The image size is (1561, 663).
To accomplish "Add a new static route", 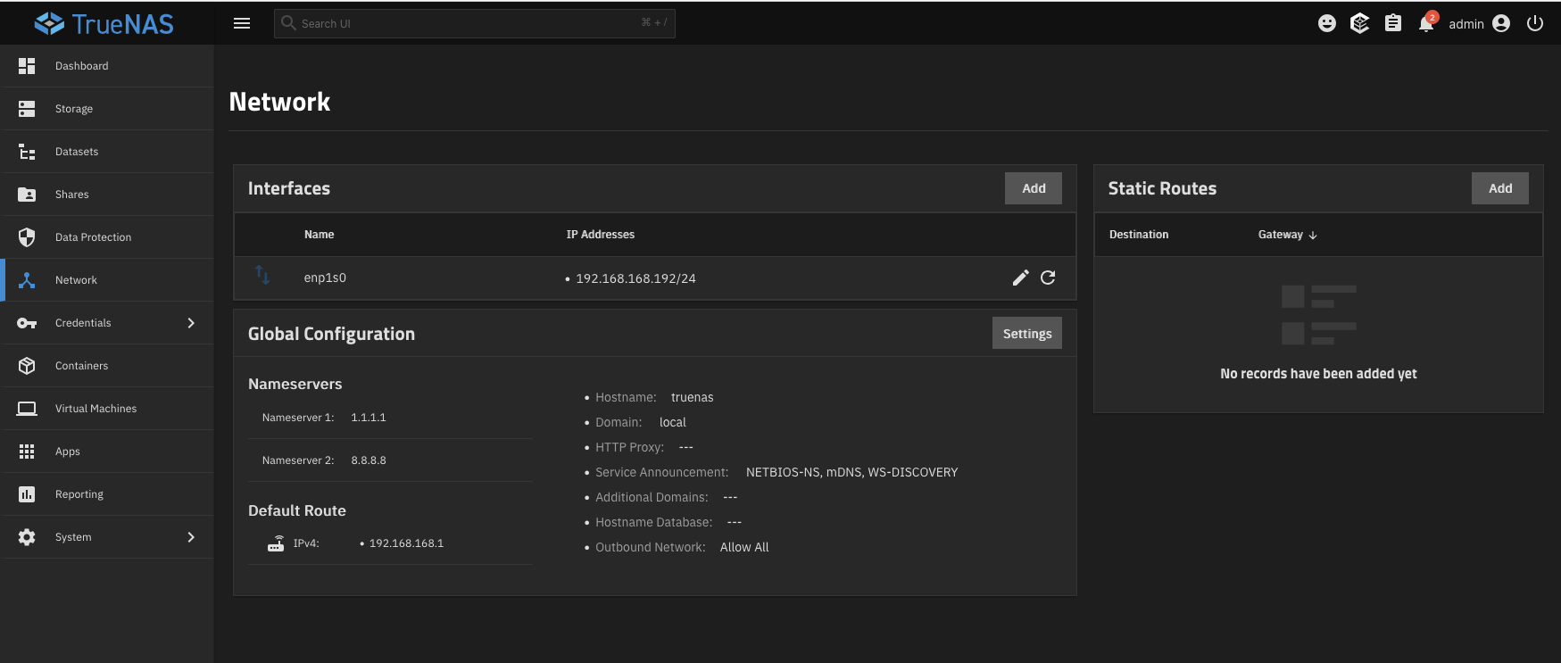I will point(1499,188).
